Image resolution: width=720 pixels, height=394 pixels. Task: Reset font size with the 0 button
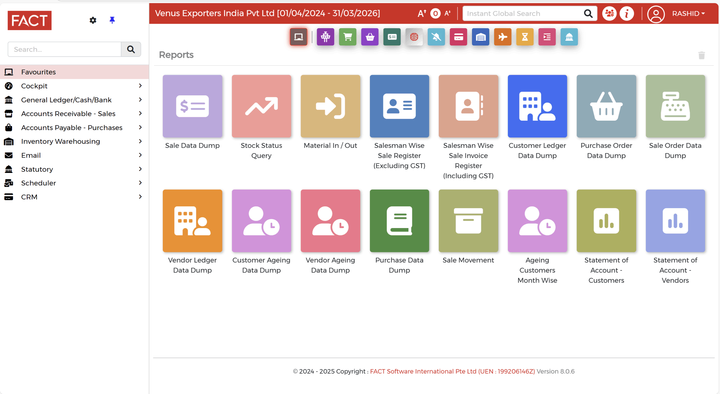[435, 13]
